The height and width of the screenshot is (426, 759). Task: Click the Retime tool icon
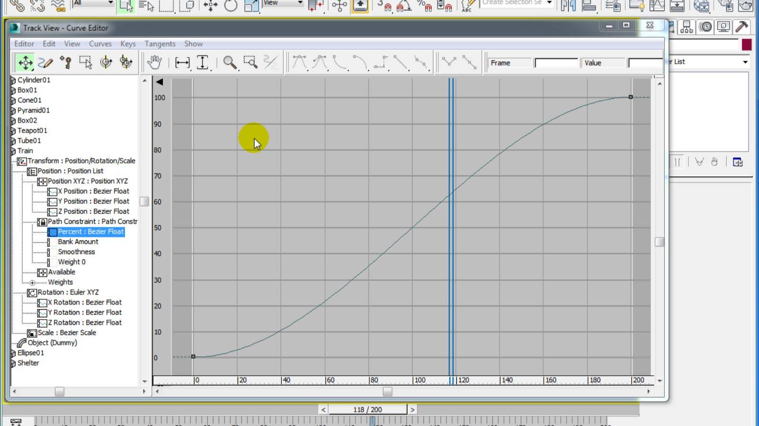click(x=106, y=62)
